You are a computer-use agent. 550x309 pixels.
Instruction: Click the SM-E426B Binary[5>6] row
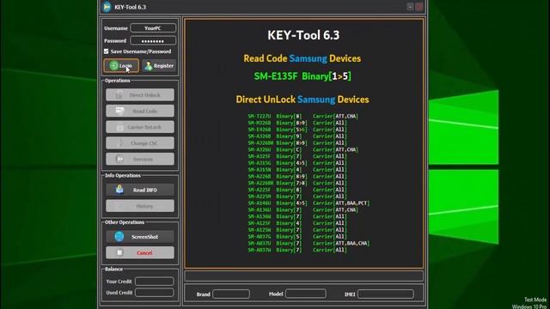pyautogui.click(x=297, y=130)
